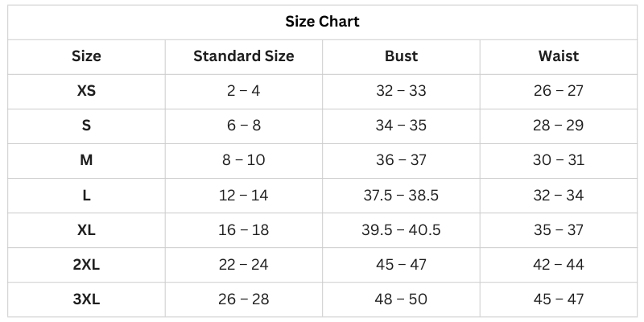
Task: Select the 37.5 – 38.5 bust cell
Action: [401, 195]
